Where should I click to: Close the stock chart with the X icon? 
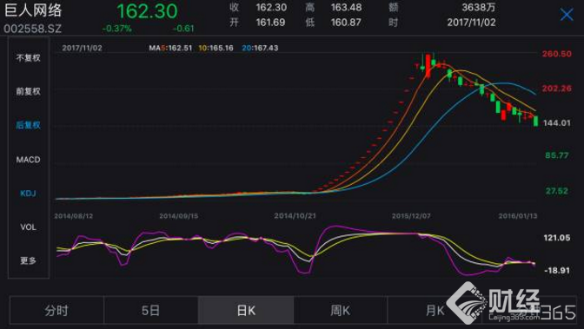(567, 15)
